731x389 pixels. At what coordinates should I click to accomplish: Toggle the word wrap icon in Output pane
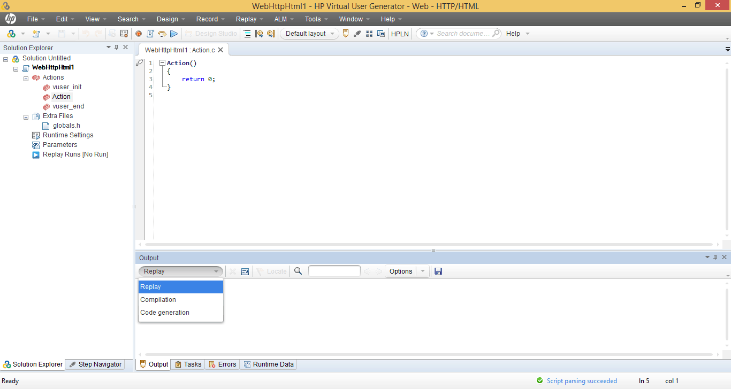[x=245, y=271]
